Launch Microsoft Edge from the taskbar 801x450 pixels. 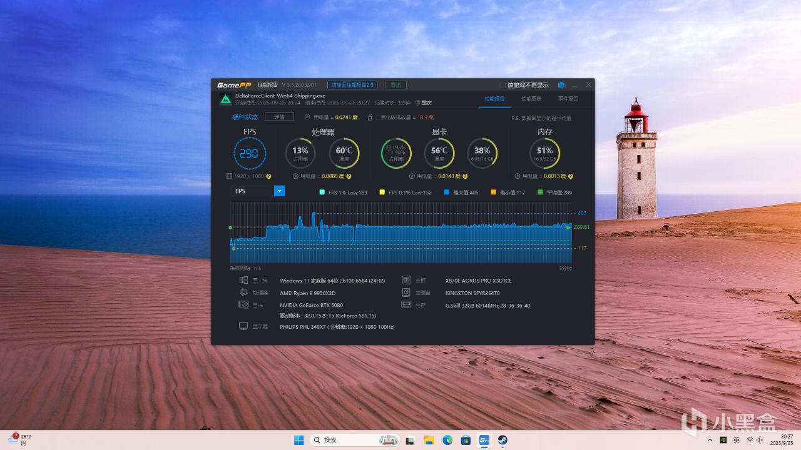coord(447,440)
